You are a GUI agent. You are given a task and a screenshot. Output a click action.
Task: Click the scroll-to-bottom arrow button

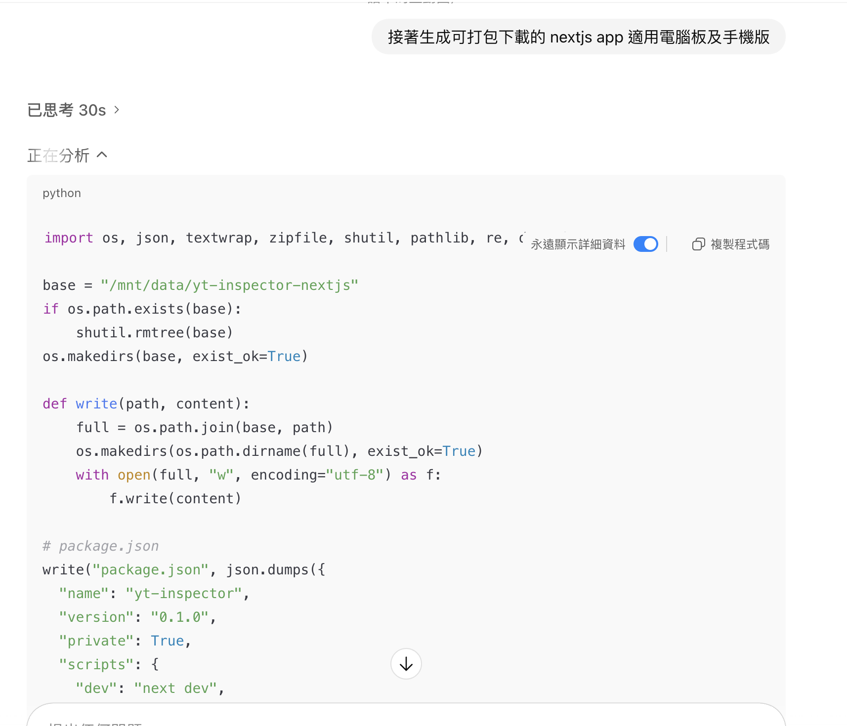[406, 664]
